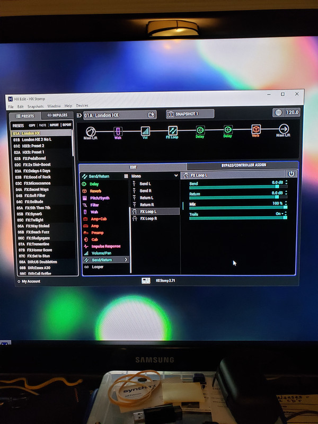Select the FX Loop block in signal chain
318x424 pixels.
click(x=173, y=131)
